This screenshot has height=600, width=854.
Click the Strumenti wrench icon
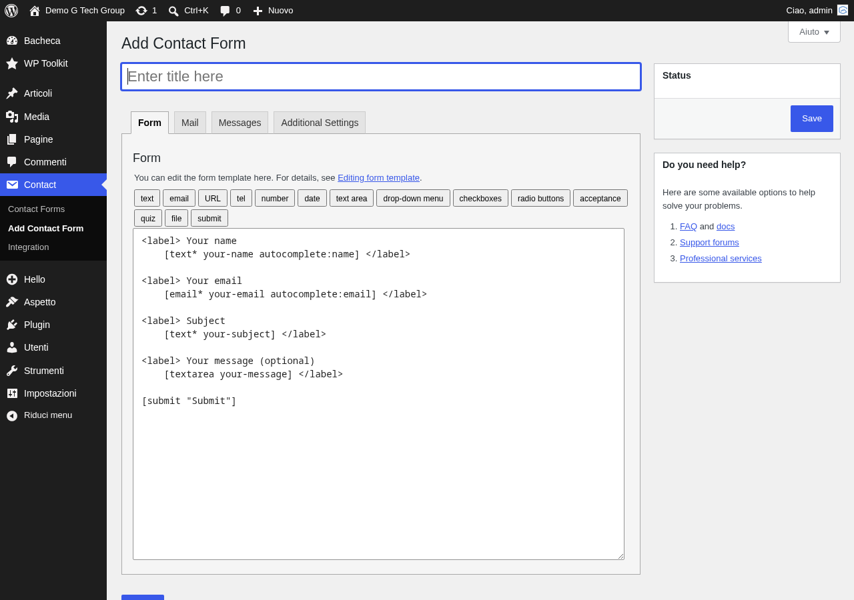point(12,371)
